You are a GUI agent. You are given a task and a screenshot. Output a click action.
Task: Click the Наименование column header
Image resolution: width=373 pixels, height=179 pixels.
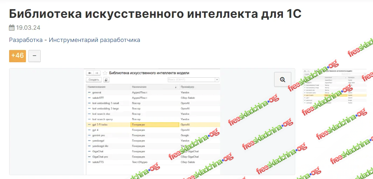[108, 87]
